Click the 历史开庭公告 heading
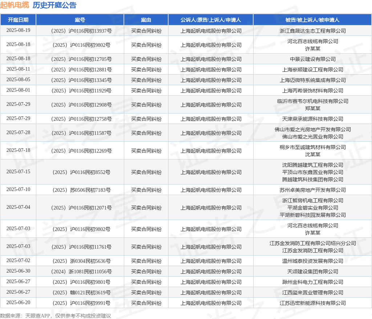Screen dimensions: 372x319 coord(54,5)
